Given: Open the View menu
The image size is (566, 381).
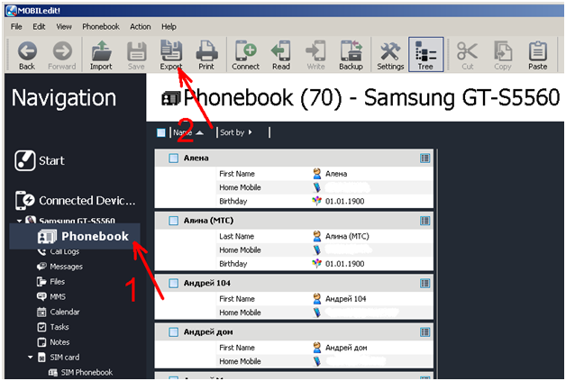Looking at the screenshot, I should click(64, 27).
